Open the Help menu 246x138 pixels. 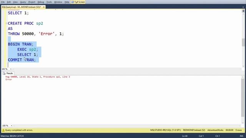[x=67, y=2]
